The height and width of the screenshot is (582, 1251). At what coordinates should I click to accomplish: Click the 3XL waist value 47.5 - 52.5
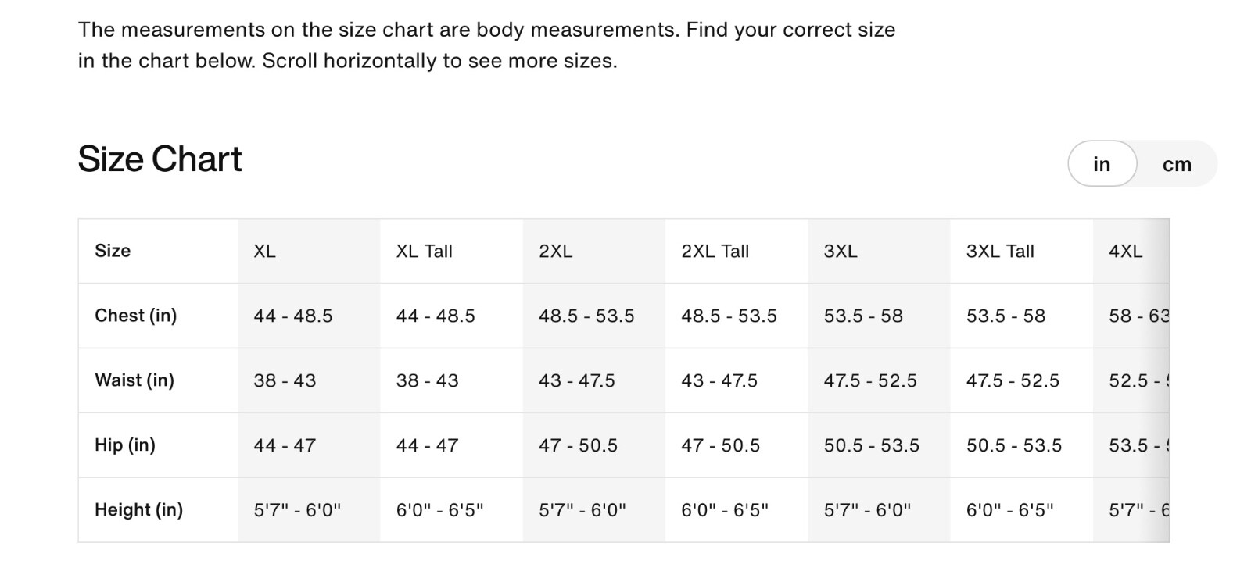pos(870,381)
